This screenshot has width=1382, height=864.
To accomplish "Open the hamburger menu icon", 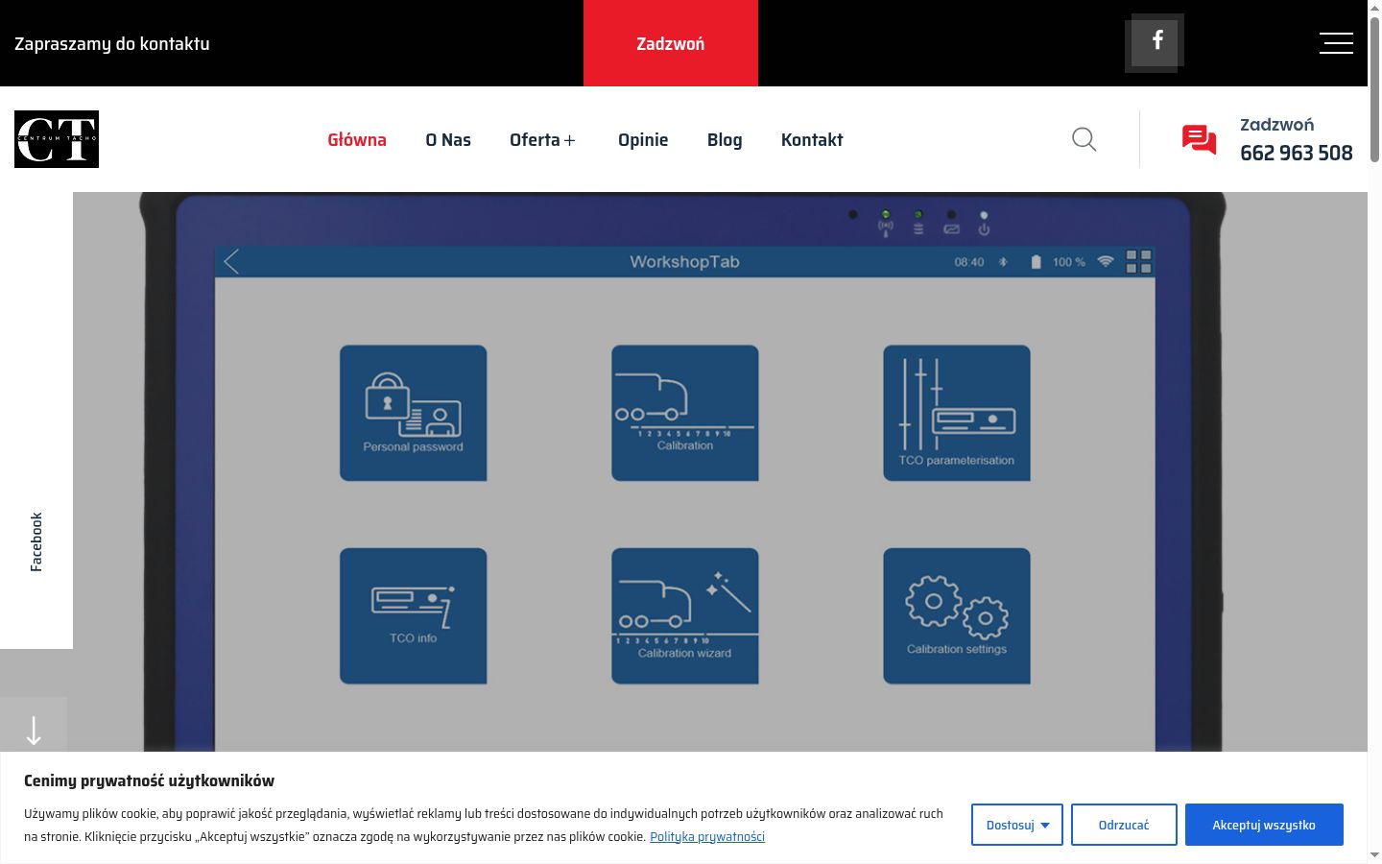I will tap(1336, 43).
